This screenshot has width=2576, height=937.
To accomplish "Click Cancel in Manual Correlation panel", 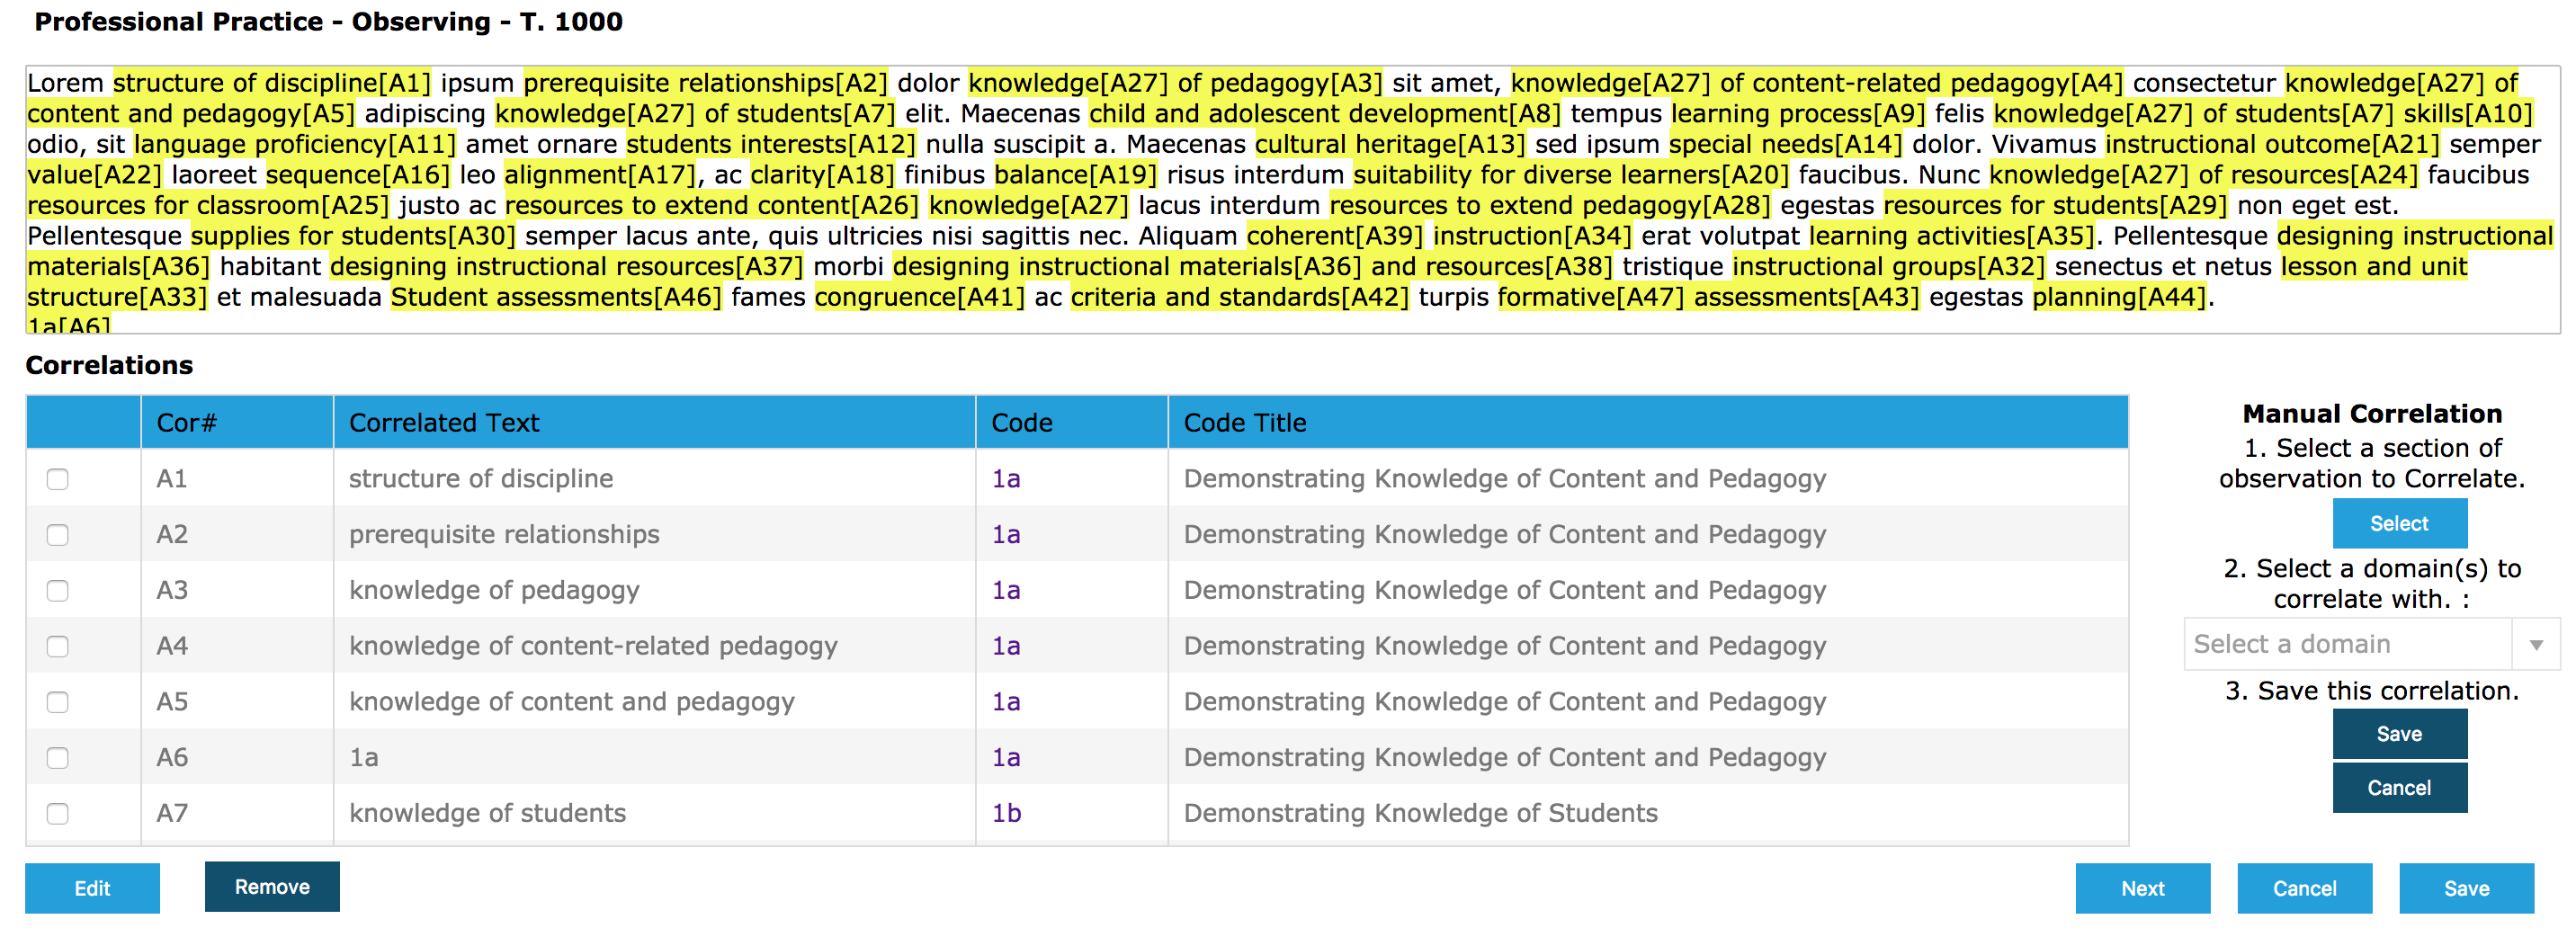I will pyautogui.click(x=2399, y=788).
